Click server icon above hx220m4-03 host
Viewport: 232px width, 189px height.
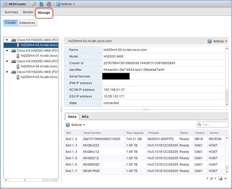click(x=13, y=72)
